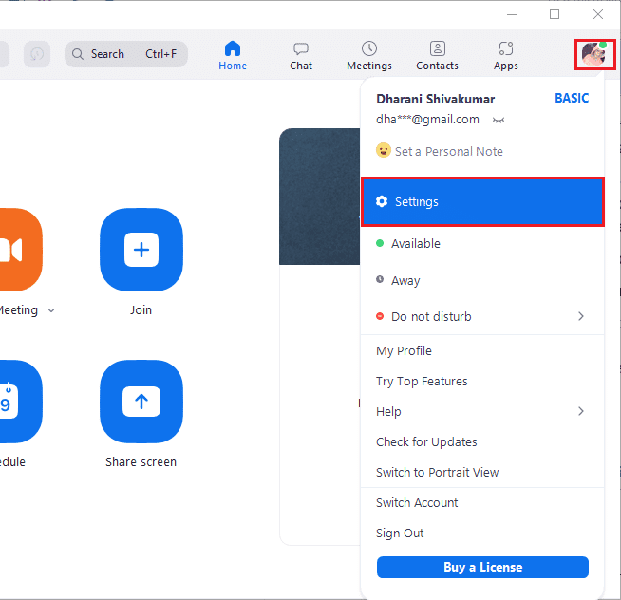621x600 pixels.
Task: Select Do not disturb status
Action: pyautogui.click(x=482, y=316)
